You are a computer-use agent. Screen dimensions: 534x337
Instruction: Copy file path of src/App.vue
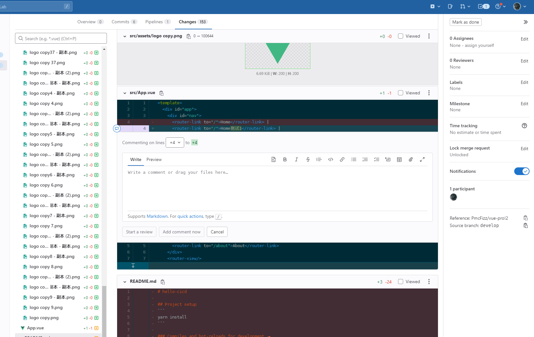pyautogui.click(x=162, y=93)
